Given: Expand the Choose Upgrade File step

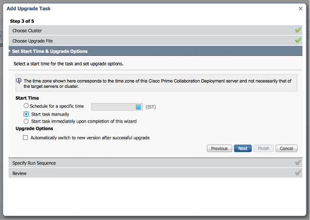Looking at the screenshot, I should [32, 41].
